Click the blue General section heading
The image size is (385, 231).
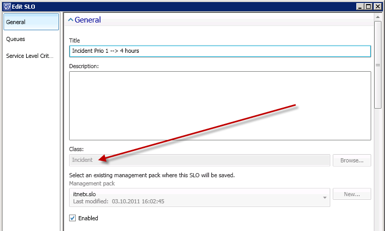click(88, 20)
